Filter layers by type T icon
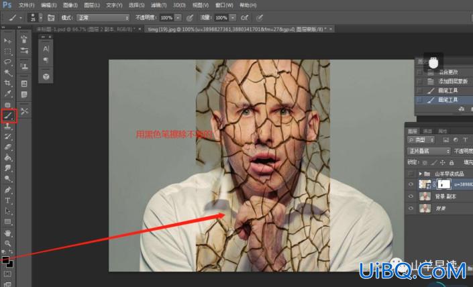 [x=464, y=140]
